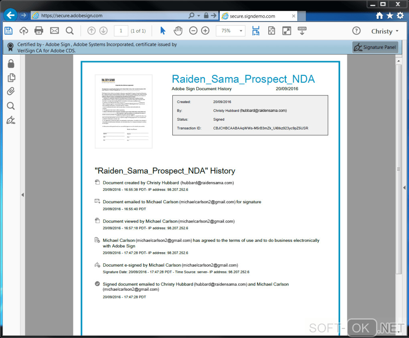Click the document emailed history icon

tap(97, 201)
